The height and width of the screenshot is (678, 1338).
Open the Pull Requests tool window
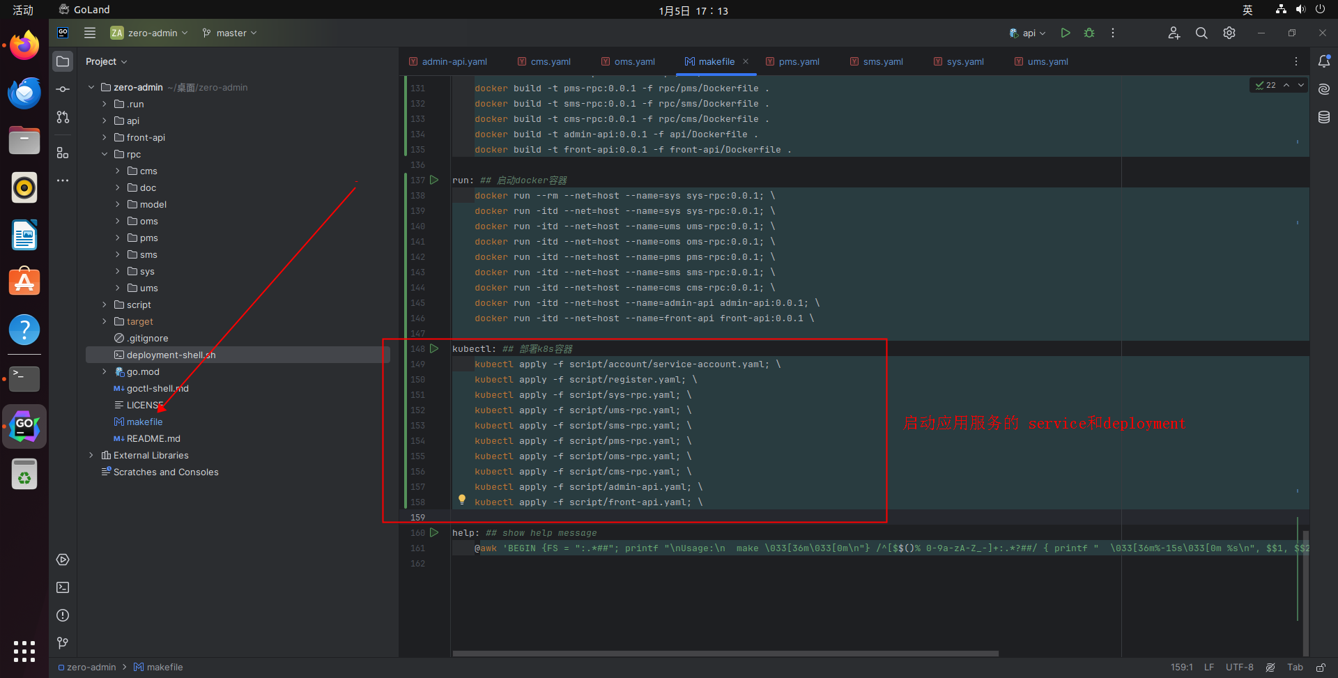[63, 117]
